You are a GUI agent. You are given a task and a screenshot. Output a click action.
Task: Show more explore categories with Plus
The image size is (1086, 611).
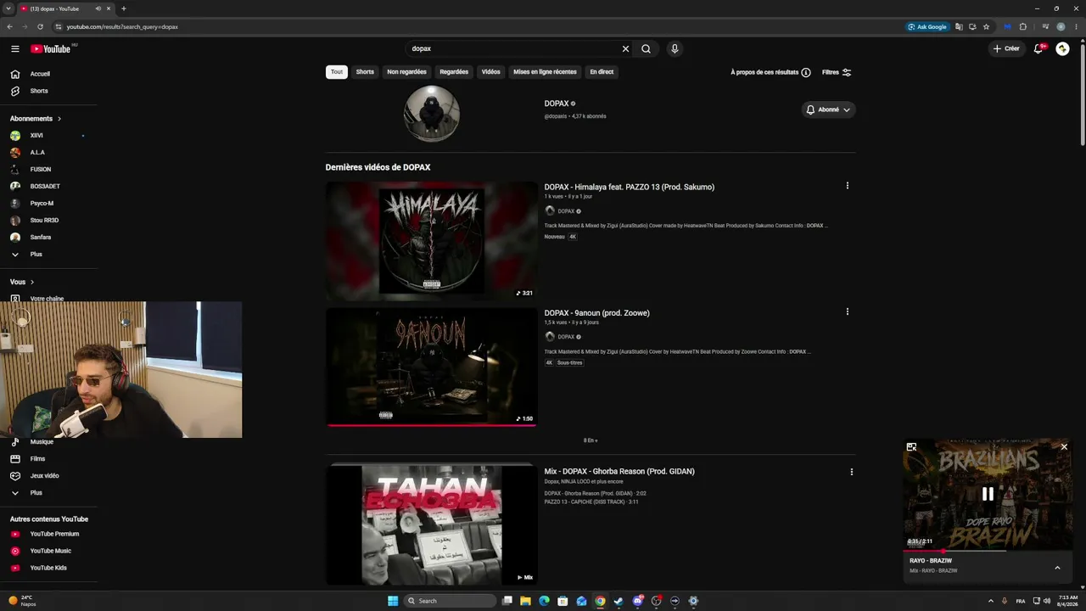(x=36, y=493)
